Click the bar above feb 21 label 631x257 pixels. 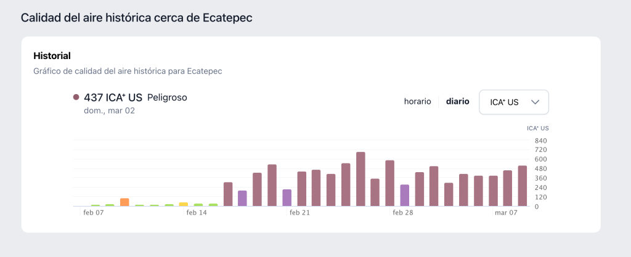pyautogui.click(x=301, y=189)
